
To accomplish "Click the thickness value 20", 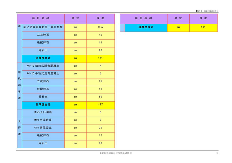I will pyautogui.click(x=101, y=128).
